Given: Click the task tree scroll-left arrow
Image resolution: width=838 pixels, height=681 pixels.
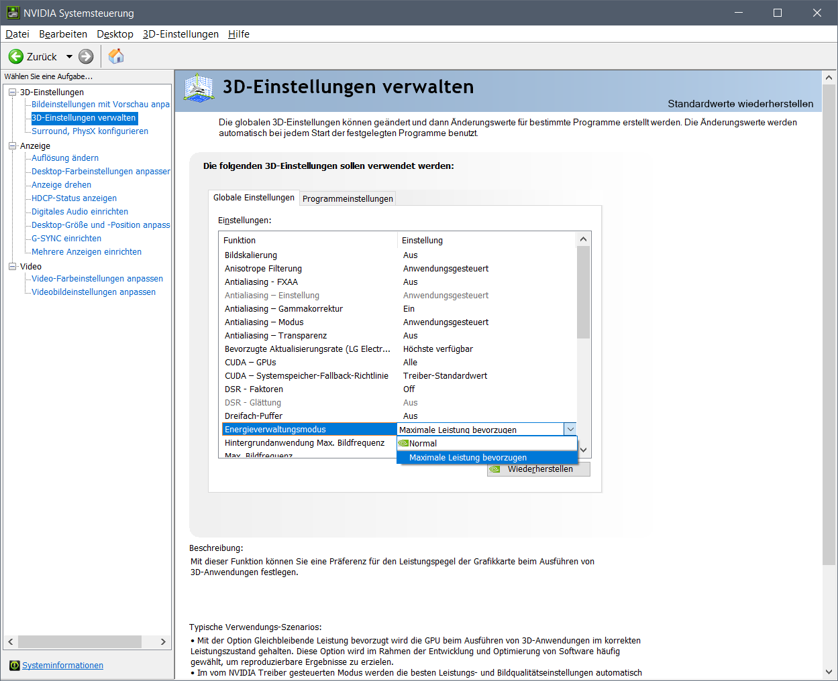Looking at the screenshot, I should 11,641.
